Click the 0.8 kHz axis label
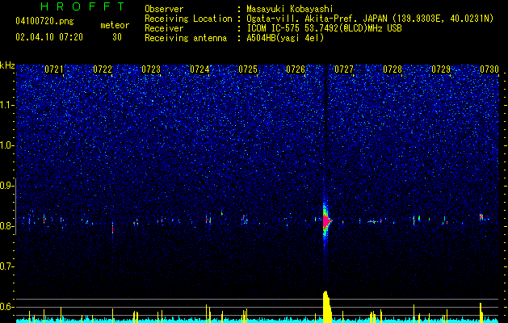 (7, 226)
